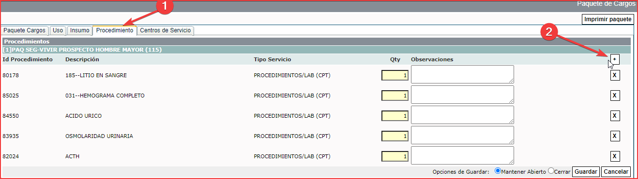Viewport: 638px width, 179px height.
Task: Click Qty field for HEMOGRAMA COMPLETO
Action: (395, 96)
